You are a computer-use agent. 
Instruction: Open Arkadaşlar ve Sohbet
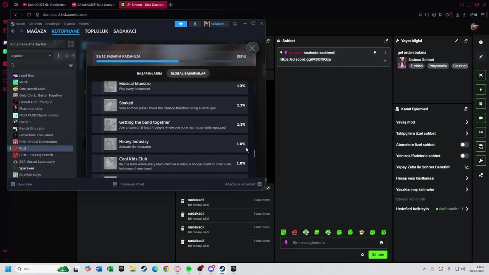243,184
